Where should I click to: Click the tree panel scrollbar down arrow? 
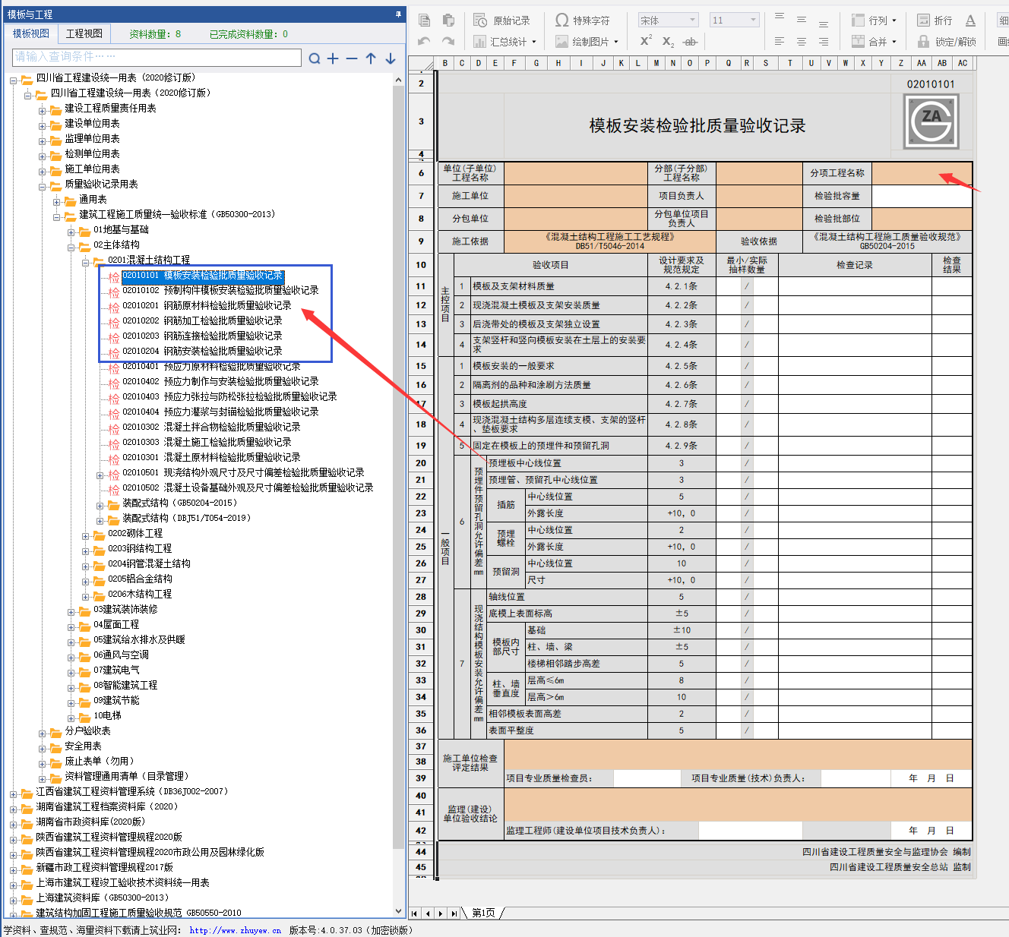(x=399, y=911)
